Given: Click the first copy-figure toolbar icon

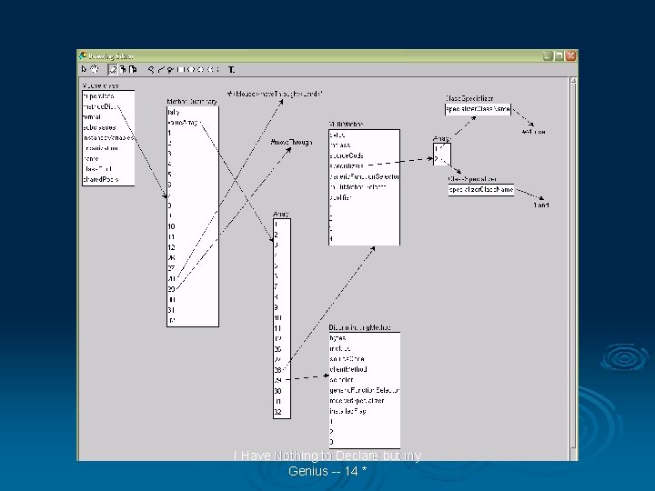Looking at the screenshot, I should point(123,69).
